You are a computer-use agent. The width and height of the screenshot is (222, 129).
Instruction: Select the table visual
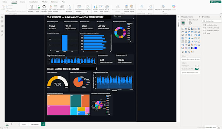(x=186, y=42)
